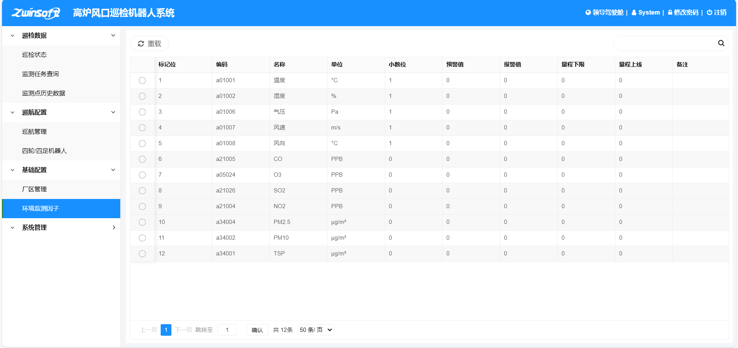The image size is (738, 348).
Task: Expand 系统管理 right-side arrow
Action: [114, 227]
